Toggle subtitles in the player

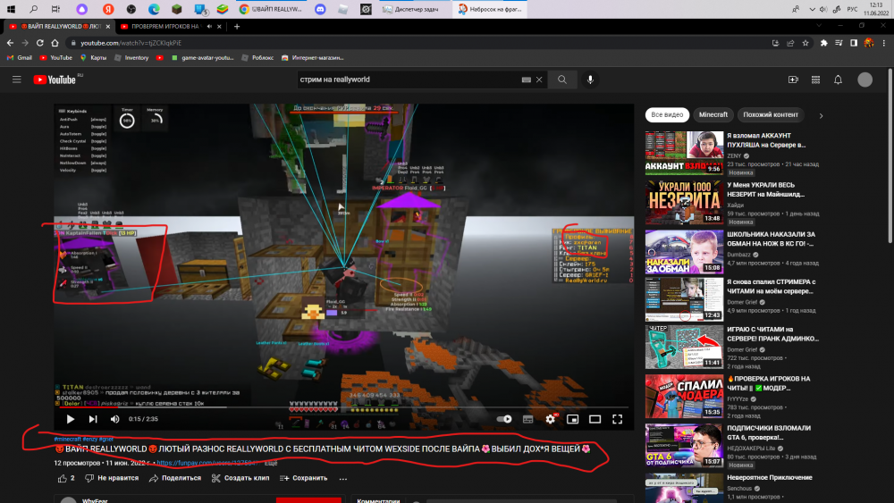[x=528, y=419]
